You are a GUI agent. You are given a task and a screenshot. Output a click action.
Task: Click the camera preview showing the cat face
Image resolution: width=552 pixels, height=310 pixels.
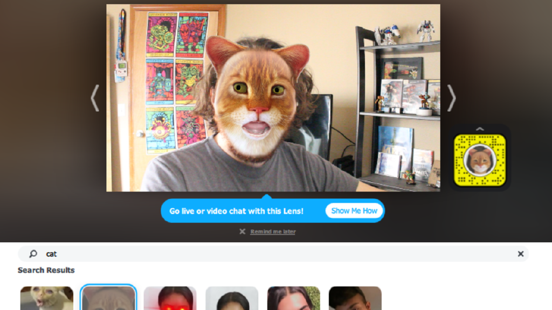pyautogui.click(x=273, y=98)
